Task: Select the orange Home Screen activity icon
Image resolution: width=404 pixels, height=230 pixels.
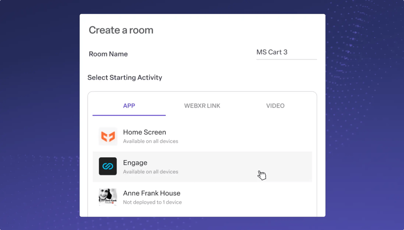Action: pyautogui.click(x=108, y=136)
